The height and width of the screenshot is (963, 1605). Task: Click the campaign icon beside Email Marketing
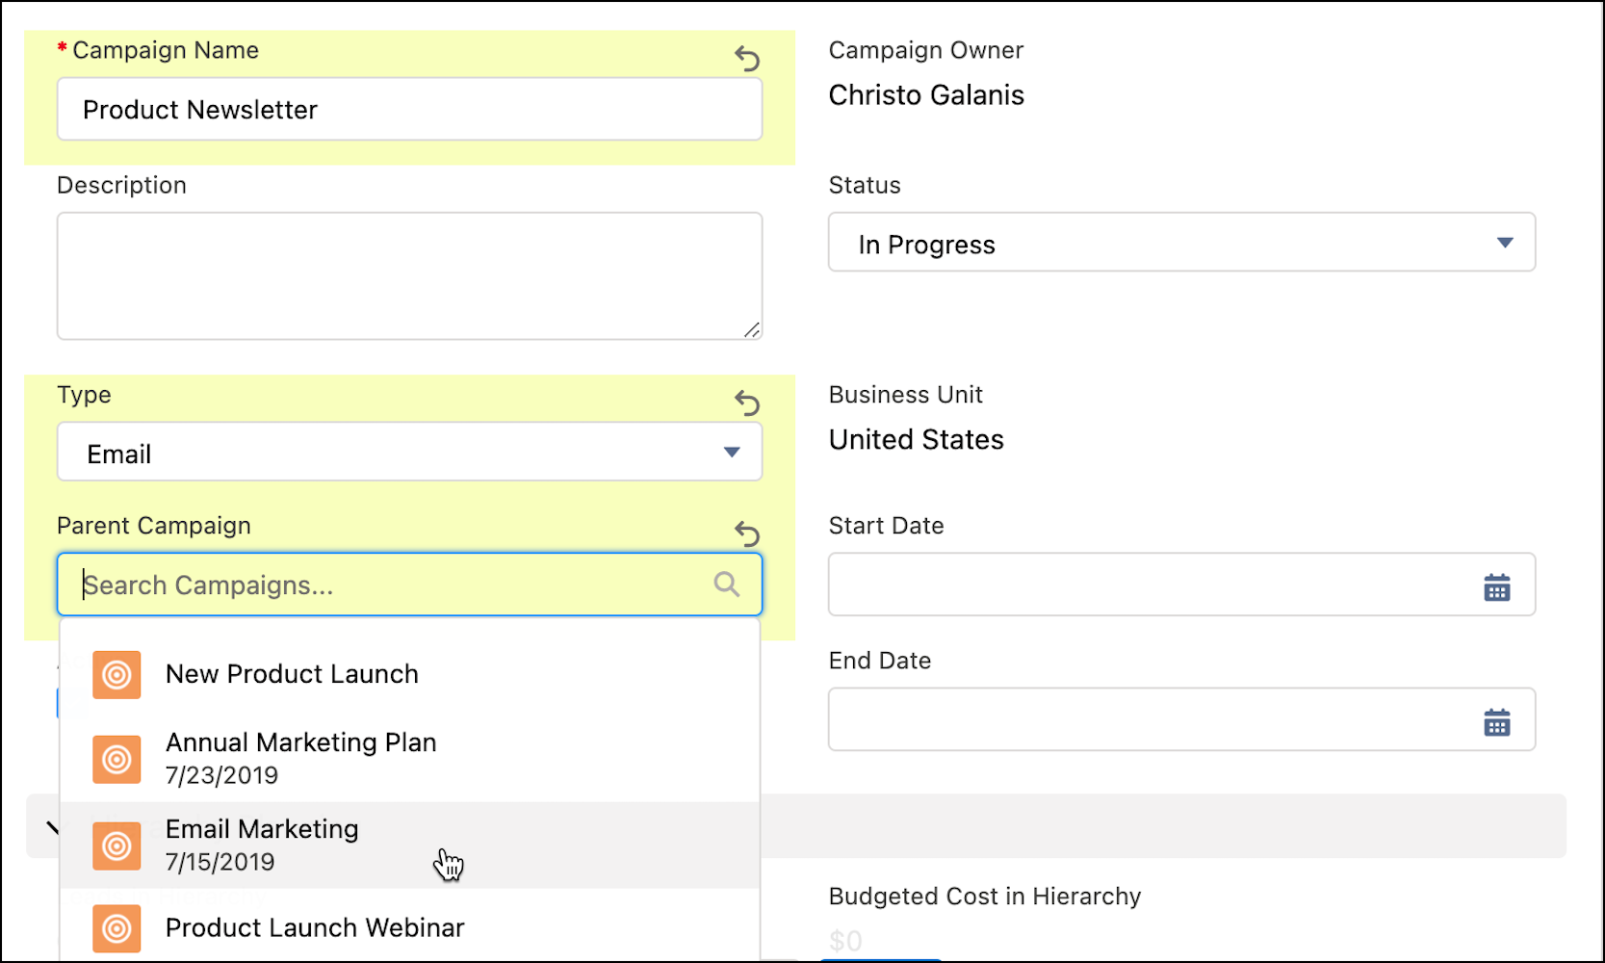[116, 846]
